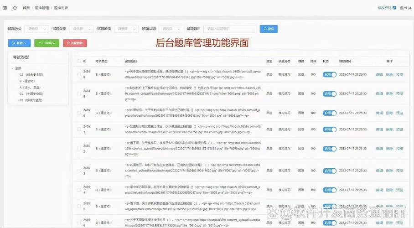Click the green Excel导入 button

coord(47,43)
